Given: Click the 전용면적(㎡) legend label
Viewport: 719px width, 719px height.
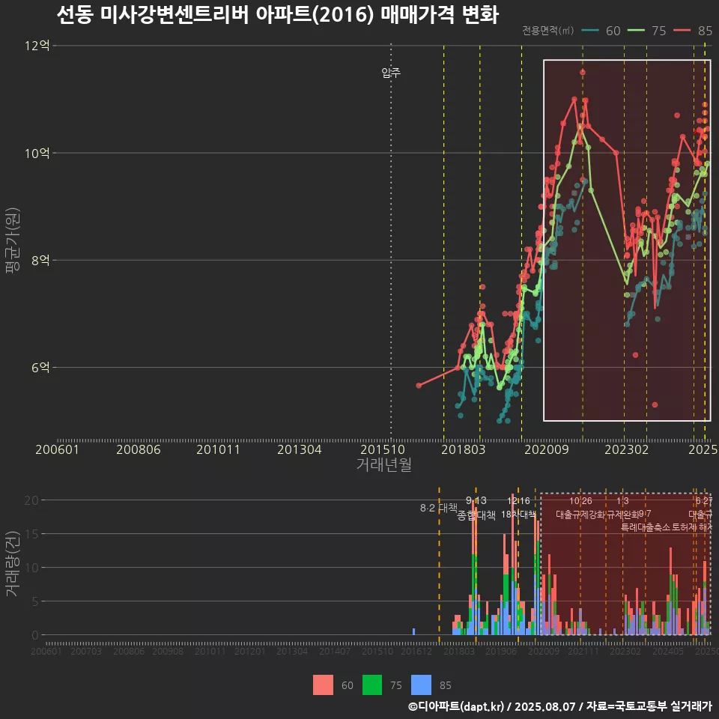Looking at the screenshot, I should (x=548, y=30).
